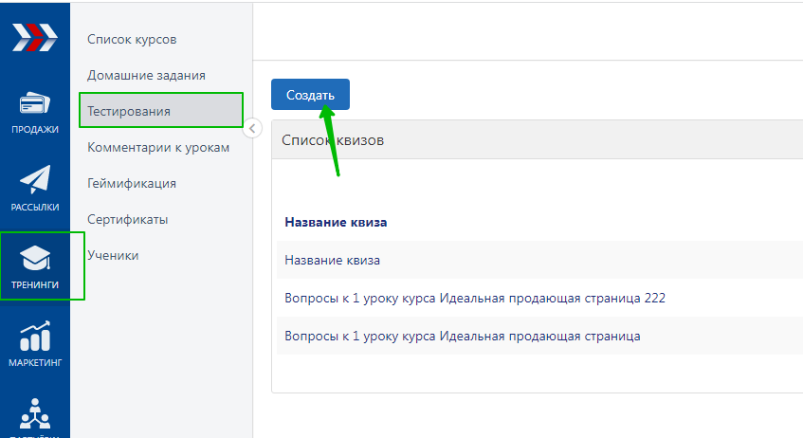
Task: Click the bold Название квиза column header
Action: (336, 223)
